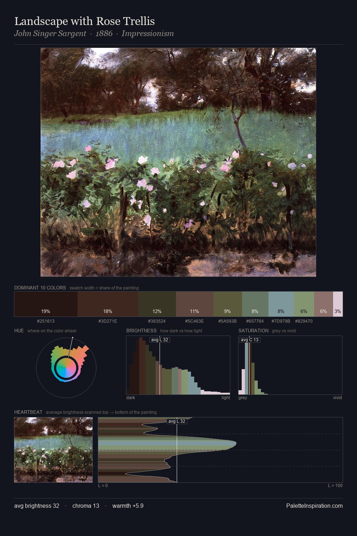Click the hex code #251613
Viewport: 357px width, 536px height.
coord(46,321)
